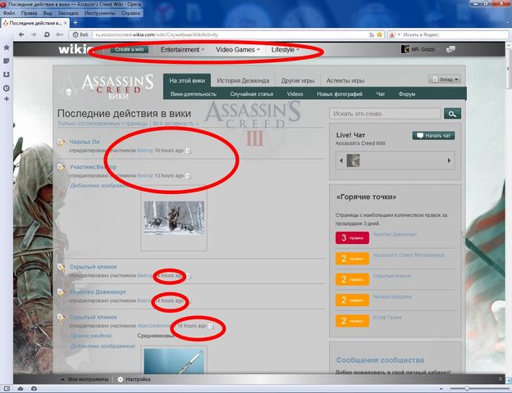The image size is (512, 393).
Task: Click the 'Искать в Яндекс' search field
Action: point(454,35)
